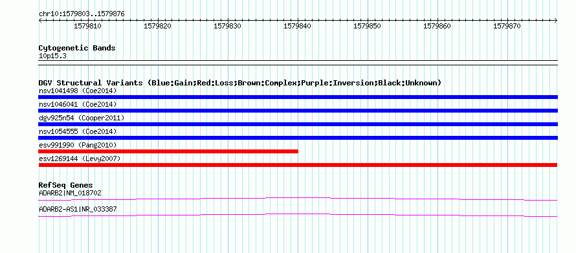Click the red loss bar for esv1269144
Viewport: 576px width, 253px height.
tap(298, 165)
